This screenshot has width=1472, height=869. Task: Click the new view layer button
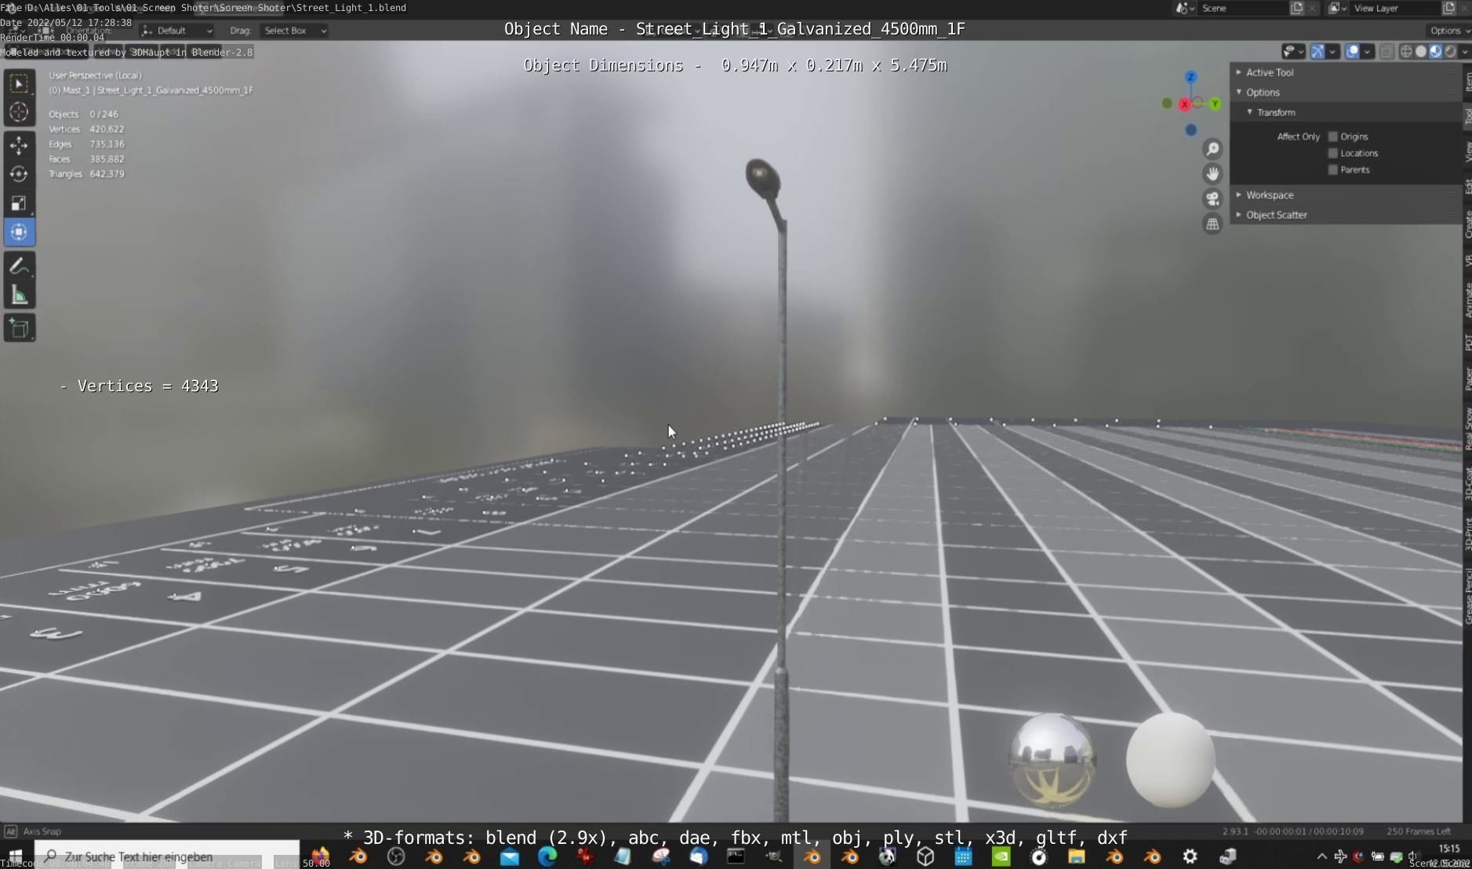(x=1449, y=8)
